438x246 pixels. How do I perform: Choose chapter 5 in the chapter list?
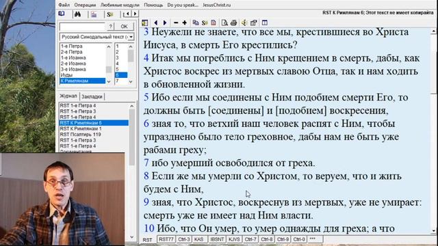121,69
